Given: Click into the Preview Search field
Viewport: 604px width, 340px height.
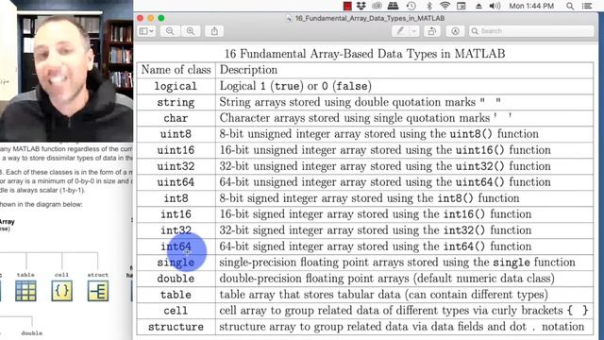Looking at the screenshot, I should [x=531, y=31].
